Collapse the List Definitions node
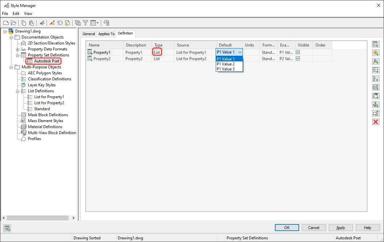The width and height of the screenshot is (384, 242). click(x=17, y=91)
